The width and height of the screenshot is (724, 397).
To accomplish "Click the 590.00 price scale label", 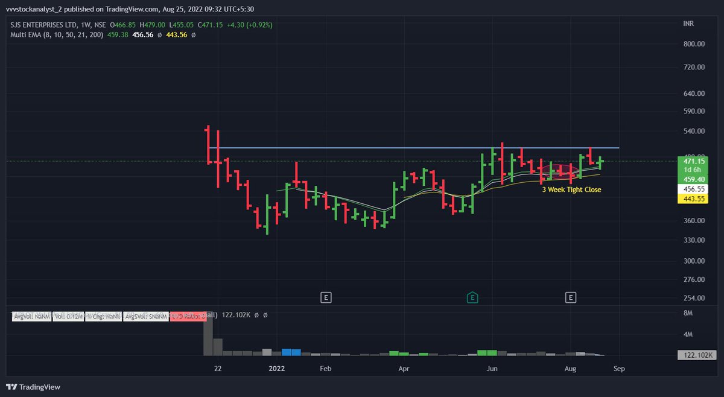I will [x=694, y=111].
